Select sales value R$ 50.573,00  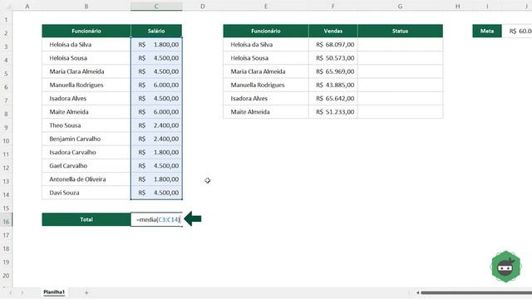(x=332, y=58)
